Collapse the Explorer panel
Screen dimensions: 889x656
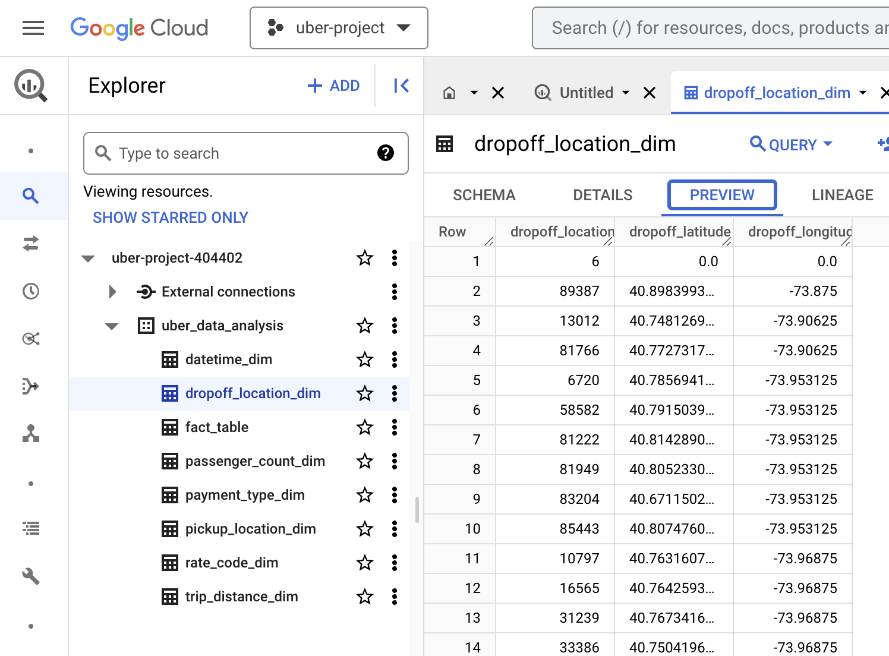point(401,86)
